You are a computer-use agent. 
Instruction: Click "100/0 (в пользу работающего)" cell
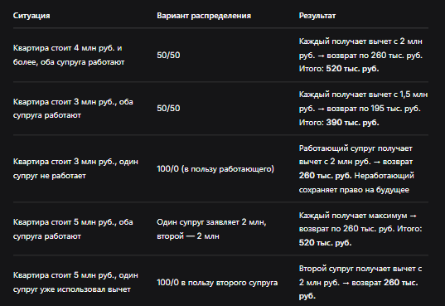click(x=215, y=169)
